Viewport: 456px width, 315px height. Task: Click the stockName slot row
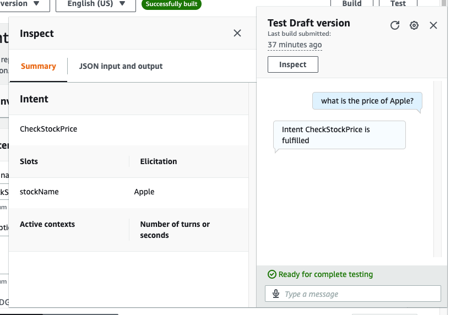tap(129, 192)
